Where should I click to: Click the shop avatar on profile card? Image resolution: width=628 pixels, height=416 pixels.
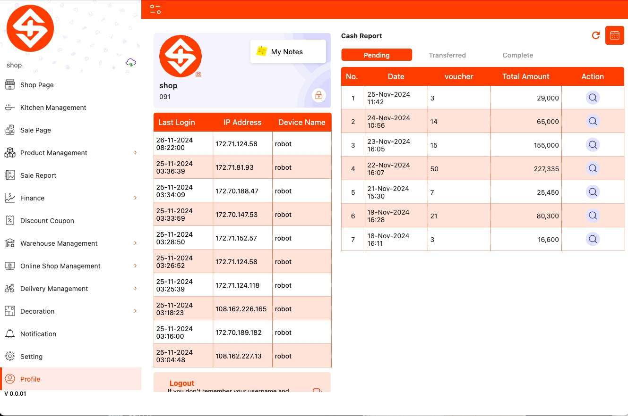[181, 56]
